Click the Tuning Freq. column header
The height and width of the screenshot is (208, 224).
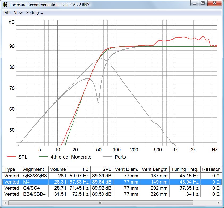[x=185, y=169]
